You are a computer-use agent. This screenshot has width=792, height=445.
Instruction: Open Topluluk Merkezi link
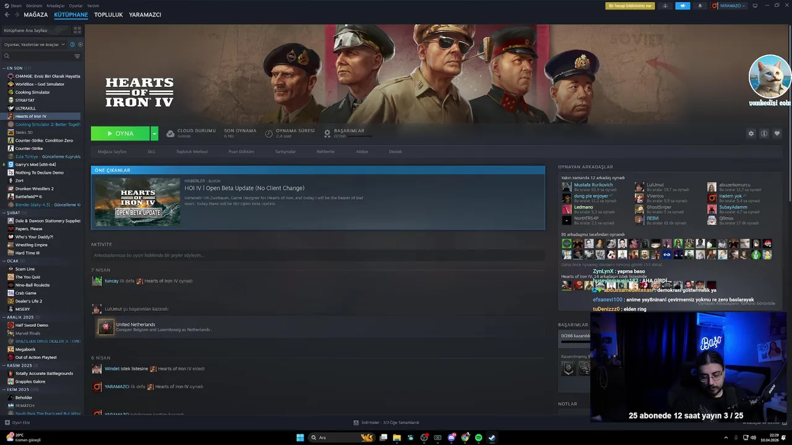pos(192,151)
